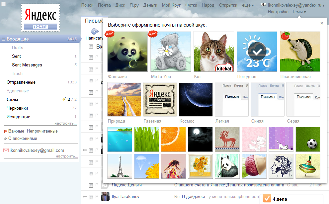Click настроить under the folder list
Image resolution: width=329 pixels, height=204 pixels.
click(x=65, y=123)
